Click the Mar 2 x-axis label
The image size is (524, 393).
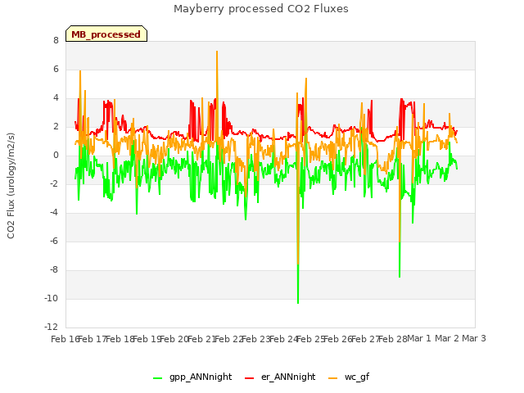click(x=447, y=338)
